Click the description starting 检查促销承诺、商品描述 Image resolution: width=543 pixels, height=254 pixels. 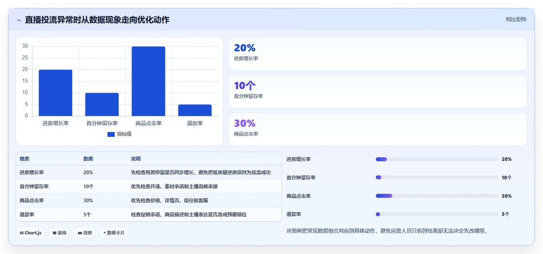(189, 215)
